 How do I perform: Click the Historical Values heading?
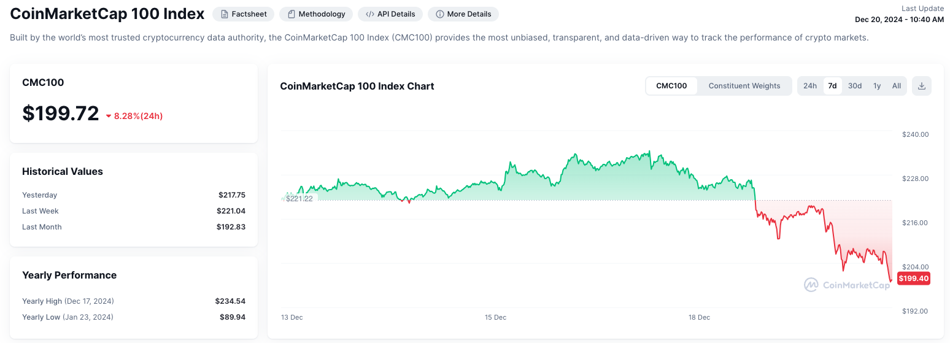point(63,171)
